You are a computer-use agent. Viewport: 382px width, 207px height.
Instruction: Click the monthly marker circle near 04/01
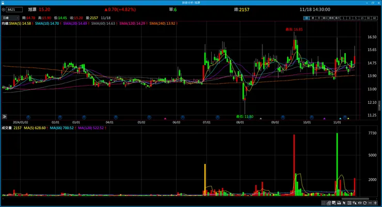coord(116,117)
